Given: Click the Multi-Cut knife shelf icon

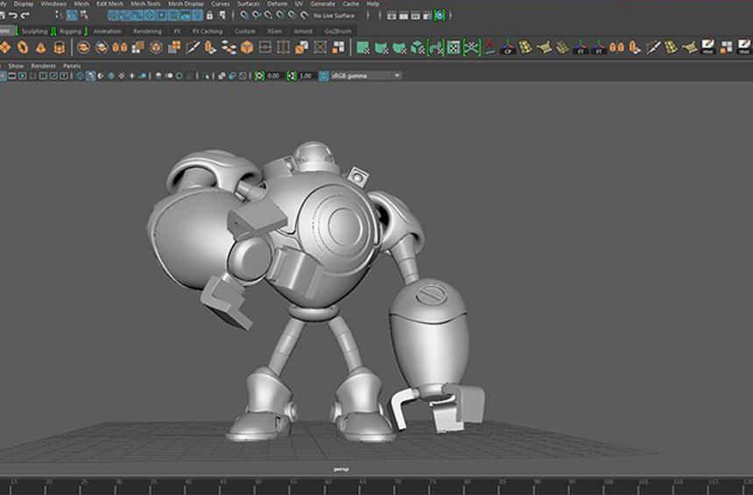Looking at the screenshot, I should (x=193, y=47).
